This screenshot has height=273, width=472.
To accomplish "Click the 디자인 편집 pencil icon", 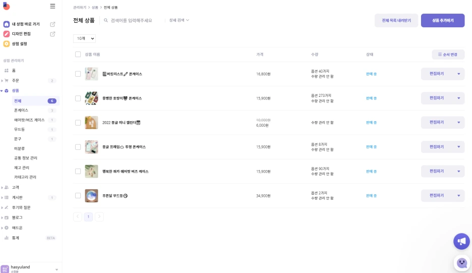I will click(7, 34).
